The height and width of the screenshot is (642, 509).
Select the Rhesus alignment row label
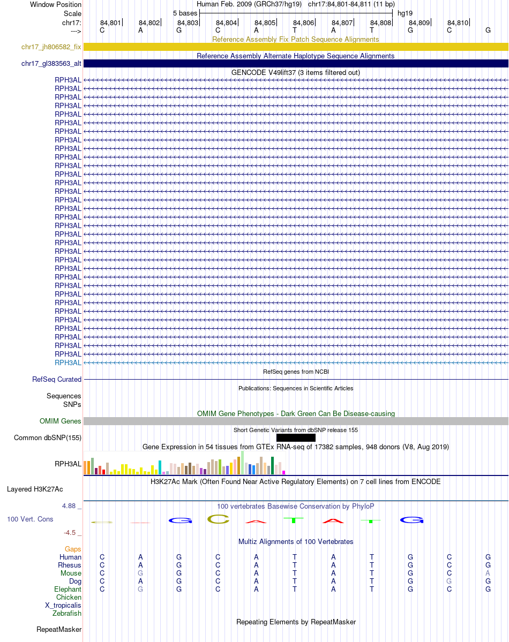(x=70, y=565)
